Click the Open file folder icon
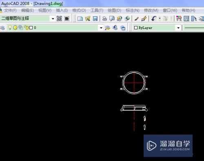 tap(88, 19)
